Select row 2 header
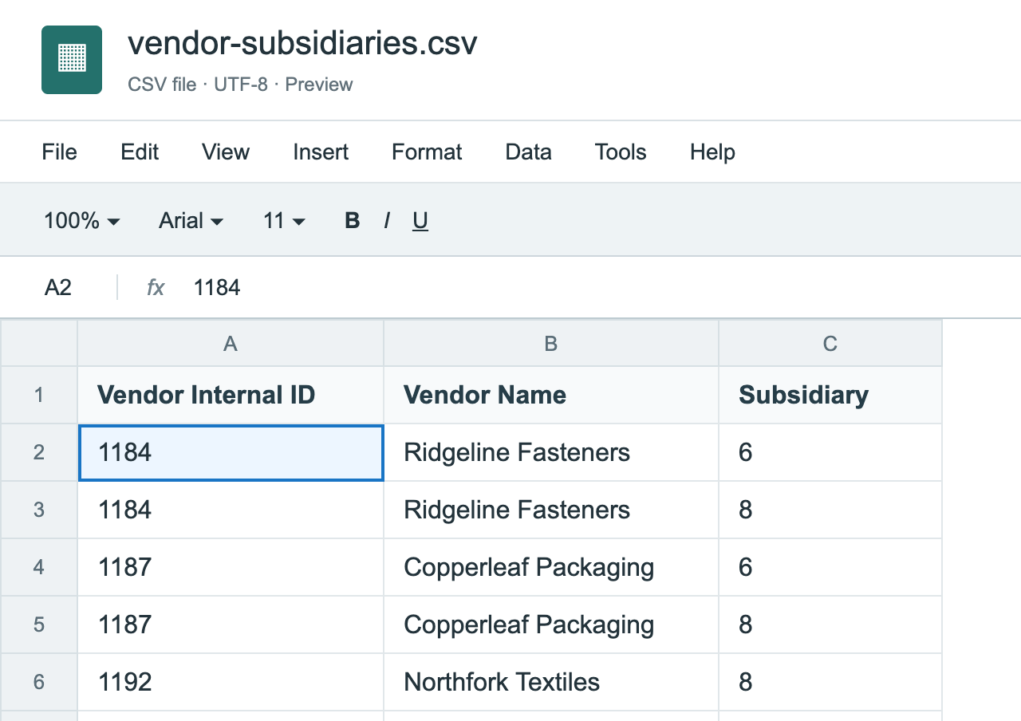Viewport: 1021px width, 721px height. (39, 452)
